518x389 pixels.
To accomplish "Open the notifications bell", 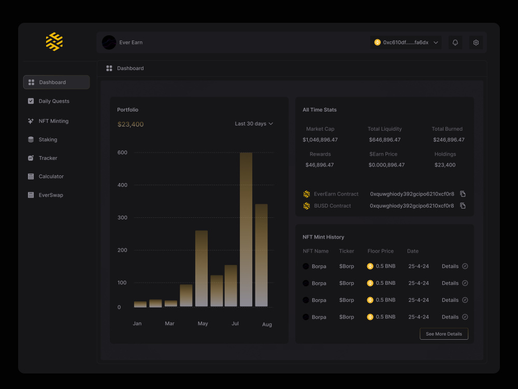I will point(455,43).
